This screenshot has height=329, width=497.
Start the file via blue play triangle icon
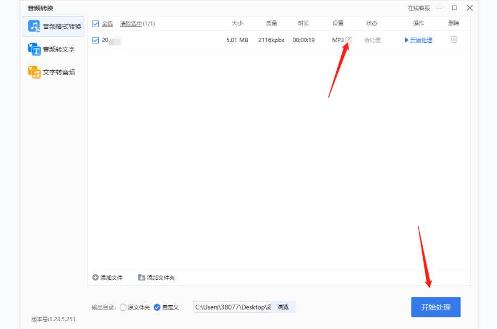click(x=406, y=39)
